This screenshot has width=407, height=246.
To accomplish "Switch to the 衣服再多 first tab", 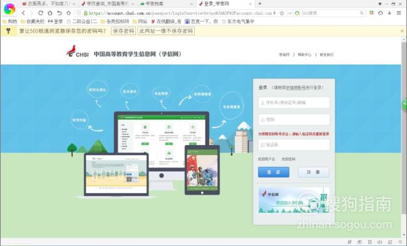I will 49,4.
